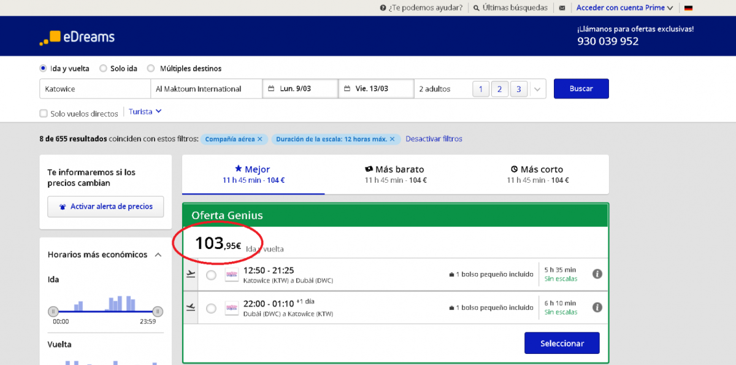This screenshot has width=736, height=365.
Task: Click the Ida slider left handle
Action: click(x=53, y=311)
